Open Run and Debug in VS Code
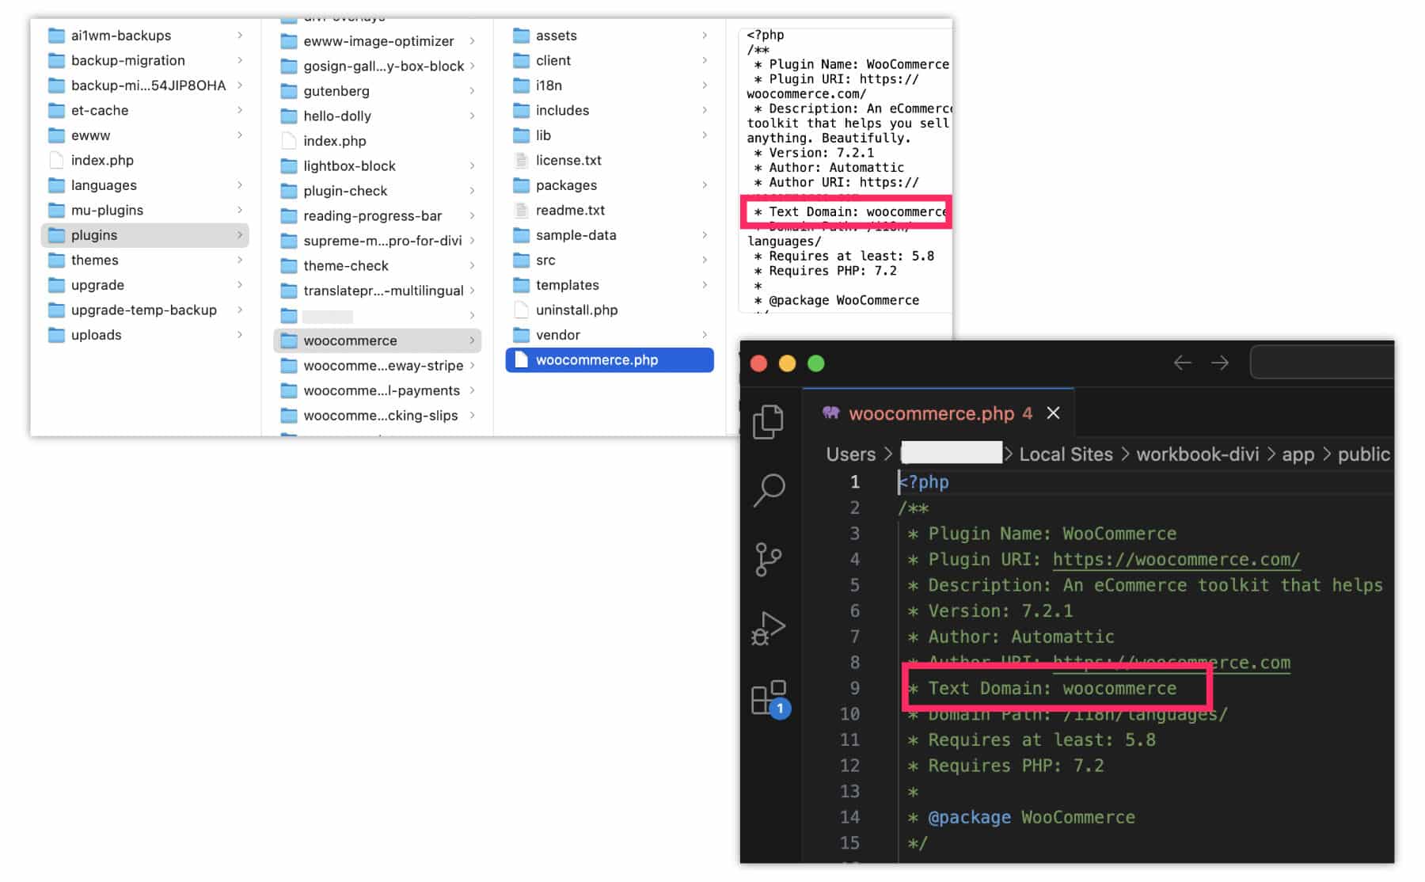 tap(767, 629)
